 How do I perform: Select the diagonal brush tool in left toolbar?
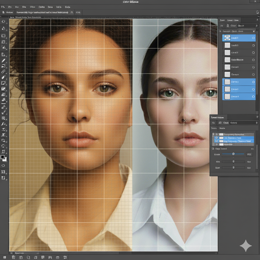4,61
